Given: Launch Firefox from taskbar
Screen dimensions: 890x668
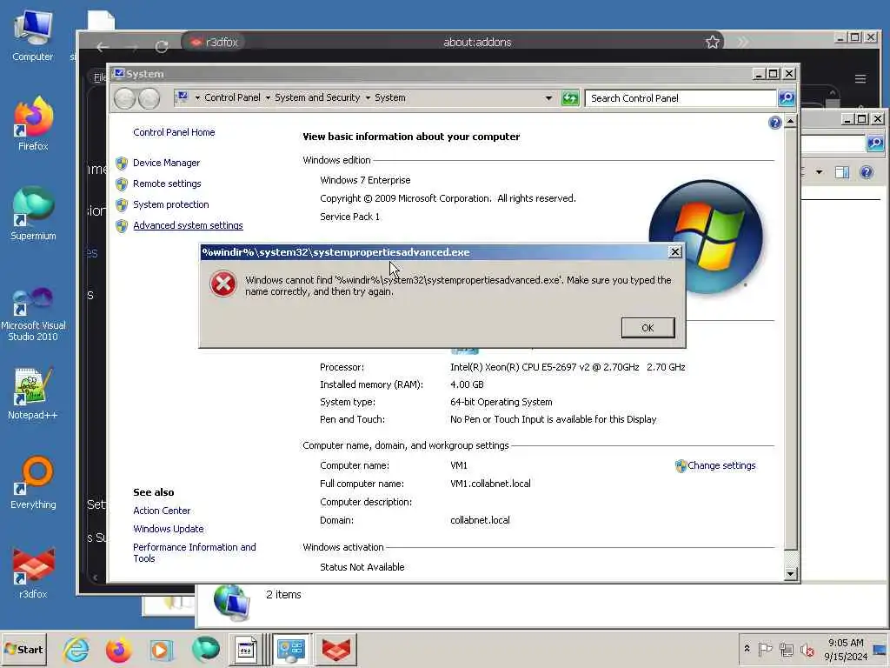Looking at the screenshot, I should 118,650.
